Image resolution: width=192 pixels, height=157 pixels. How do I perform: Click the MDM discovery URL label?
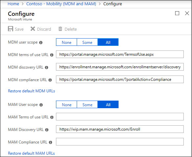tap(26, 67)
